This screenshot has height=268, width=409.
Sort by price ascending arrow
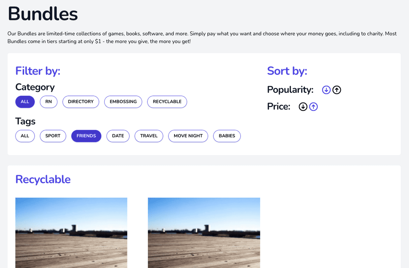[x=313, y=107]
